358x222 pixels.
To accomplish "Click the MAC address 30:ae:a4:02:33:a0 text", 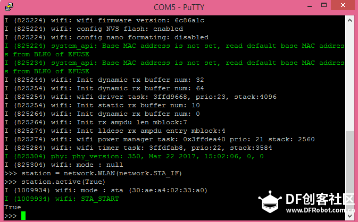I will [x=168, y=190].
